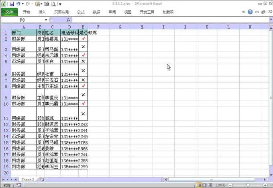Click the toolbox icon in quick access toolbar
Screen dimensions: 273x188
tap(37, 4)
